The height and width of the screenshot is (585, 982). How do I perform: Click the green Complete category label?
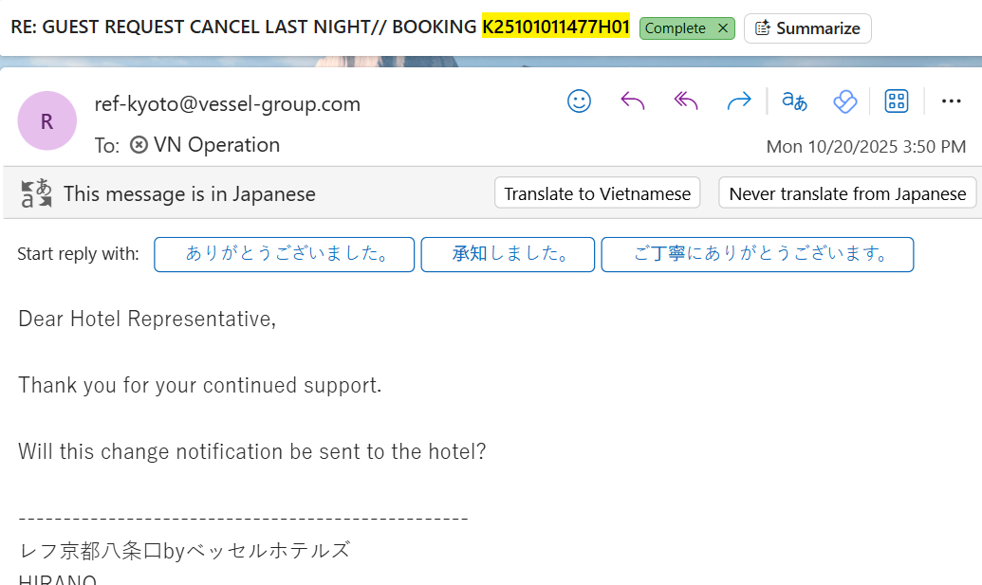675,28
